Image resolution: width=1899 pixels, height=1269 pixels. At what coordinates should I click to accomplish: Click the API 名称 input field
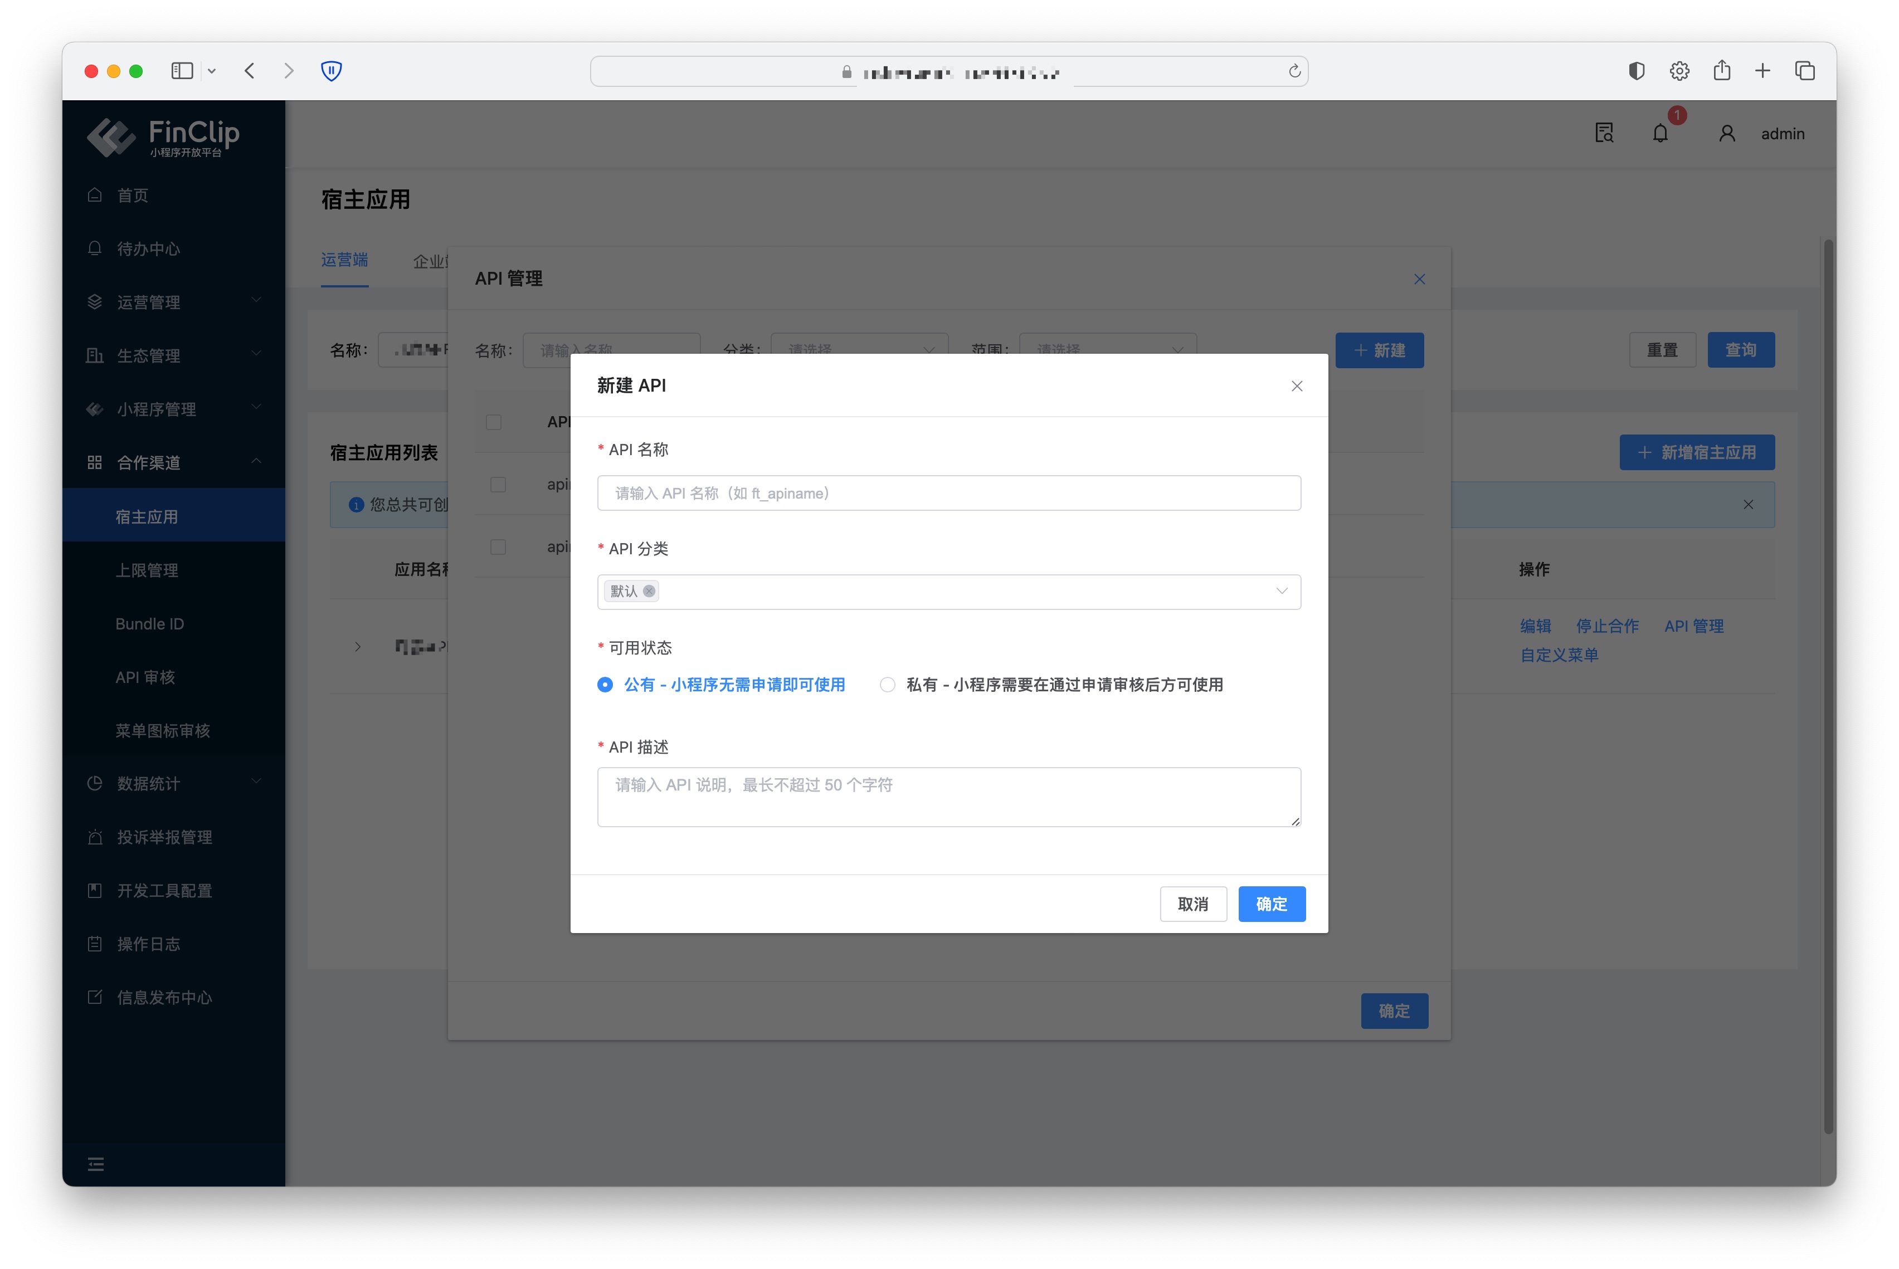click(x=949, y=493)
